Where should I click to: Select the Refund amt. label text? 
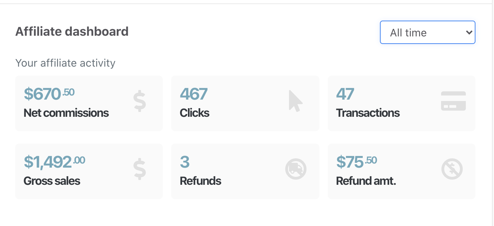pyautogui.click(x=366, y=181)
